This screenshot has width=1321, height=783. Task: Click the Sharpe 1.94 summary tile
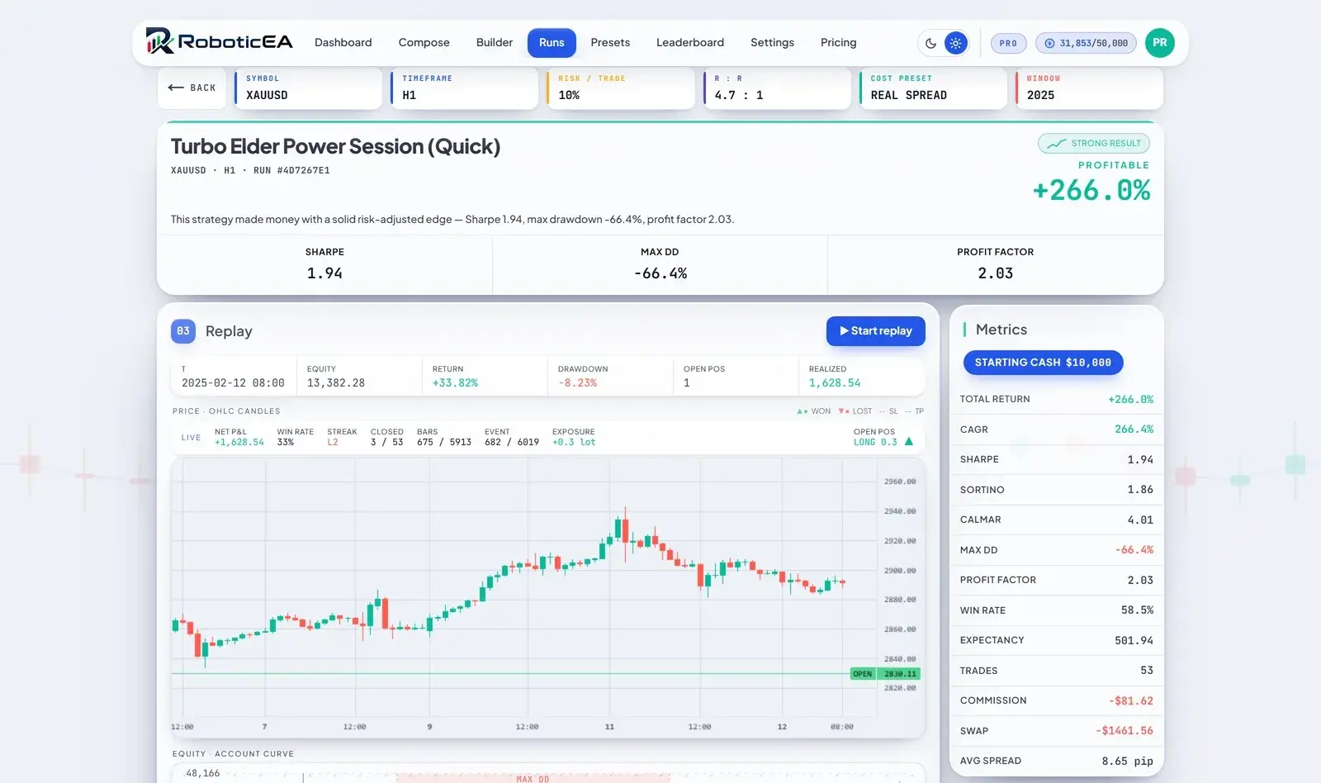(324, 264)
